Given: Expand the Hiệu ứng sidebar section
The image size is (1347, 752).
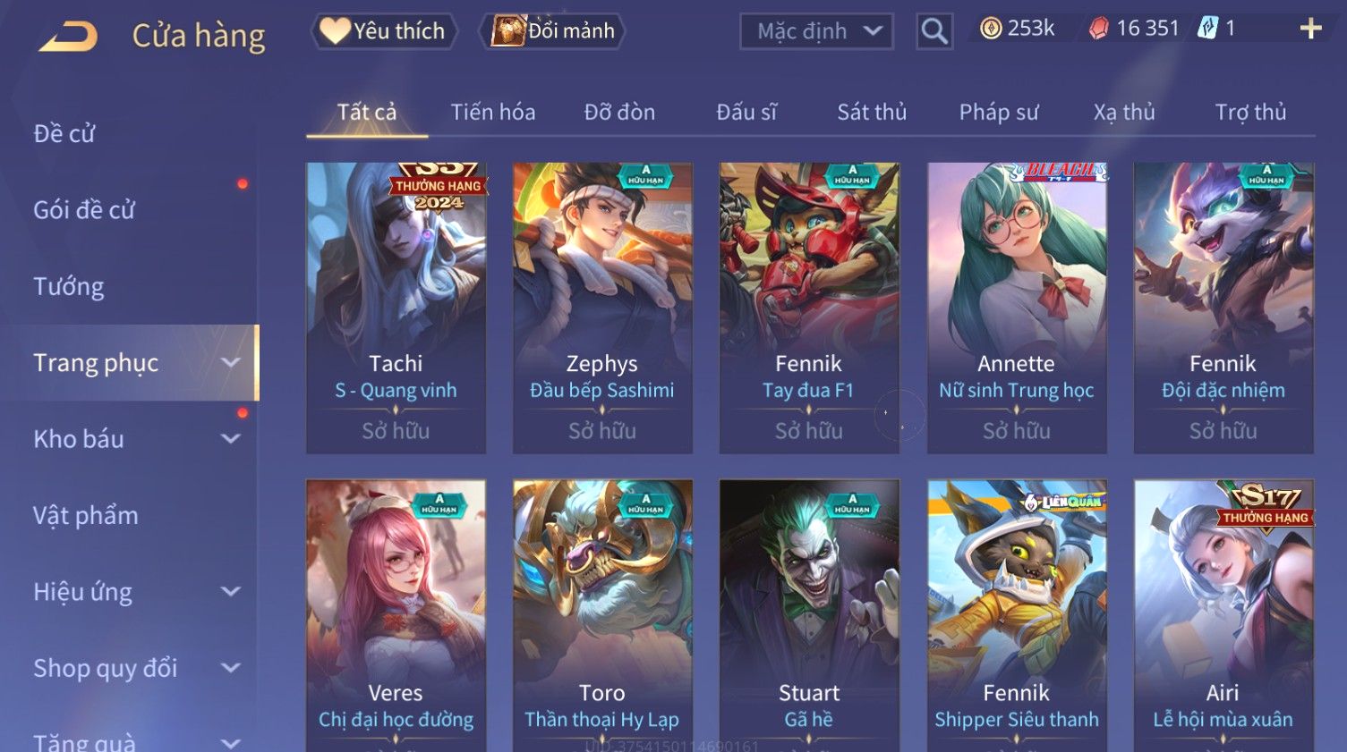Looking at the screenshot, I should tap(231, 591).
